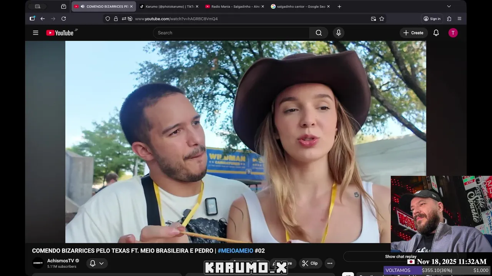The width and height of the screenshot is (492, 276).
Task: Click the Sign in button in browser toolbar
Action: (x=432, y=19)
